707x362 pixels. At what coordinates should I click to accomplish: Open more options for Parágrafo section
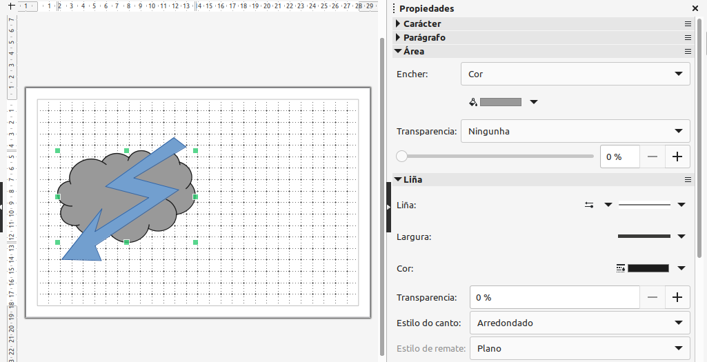(687, 37)
